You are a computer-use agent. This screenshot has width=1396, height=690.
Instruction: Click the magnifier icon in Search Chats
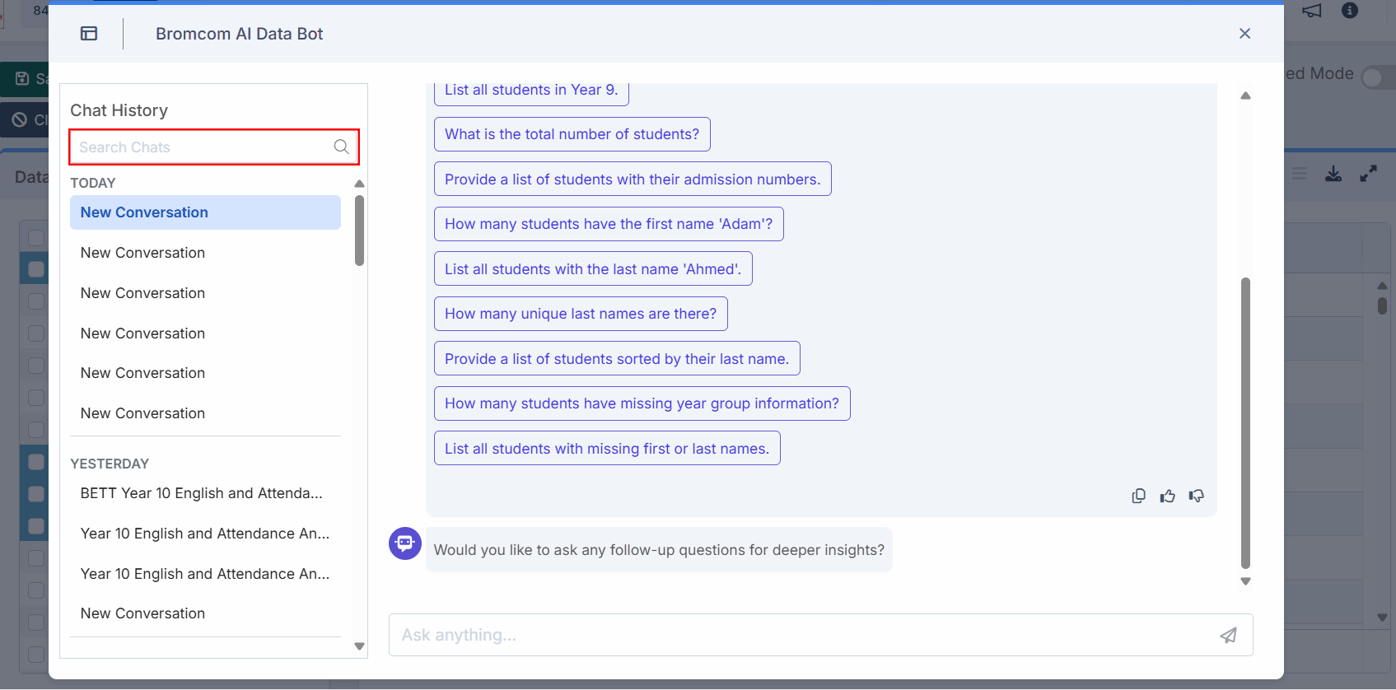pyautogui.click(x=341, y=147)
